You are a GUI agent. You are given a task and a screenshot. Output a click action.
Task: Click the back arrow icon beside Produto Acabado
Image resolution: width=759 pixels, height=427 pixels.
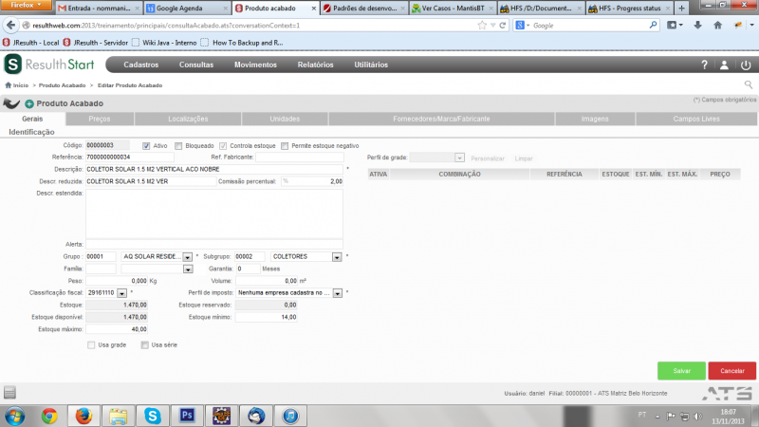coord(11,103)
